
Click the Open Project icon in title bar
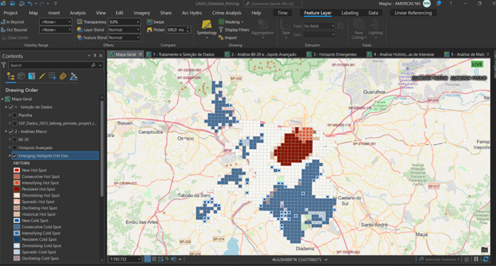coord(13,3)
